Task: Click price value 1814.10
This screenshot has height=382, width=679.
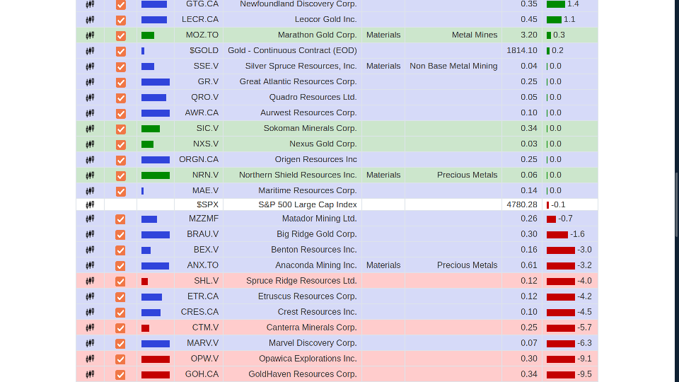Action: [522, 51]
